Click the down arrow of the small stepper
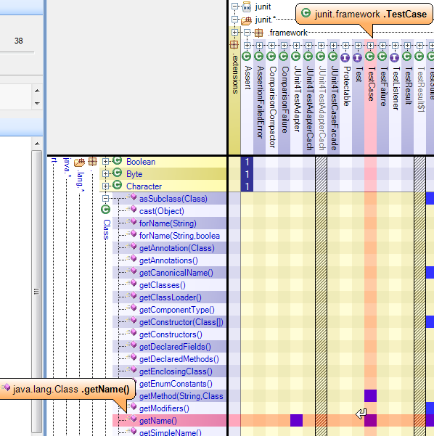 tap(37, 104)
